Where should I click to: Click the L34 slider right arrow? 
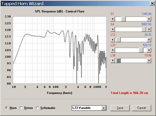tap(149, 60)
